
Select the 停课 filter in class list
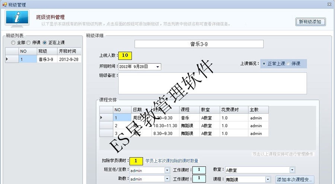pyautogui.click(x=28, y=43)
